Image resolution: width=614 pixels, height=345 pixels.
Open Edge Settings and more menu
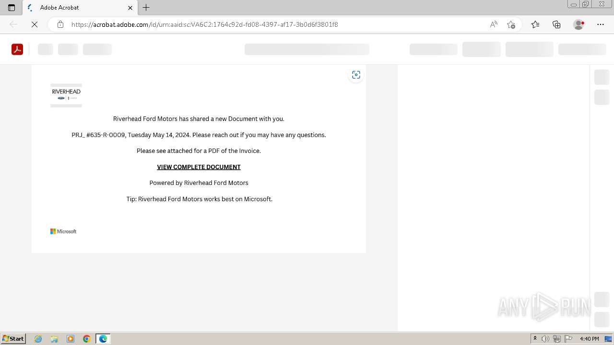[x=601, y=24]
